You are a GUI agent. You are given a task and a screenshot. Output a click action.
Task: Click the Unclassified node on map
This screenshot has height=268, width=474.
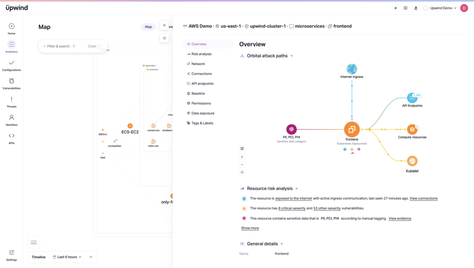coord(115,141)
